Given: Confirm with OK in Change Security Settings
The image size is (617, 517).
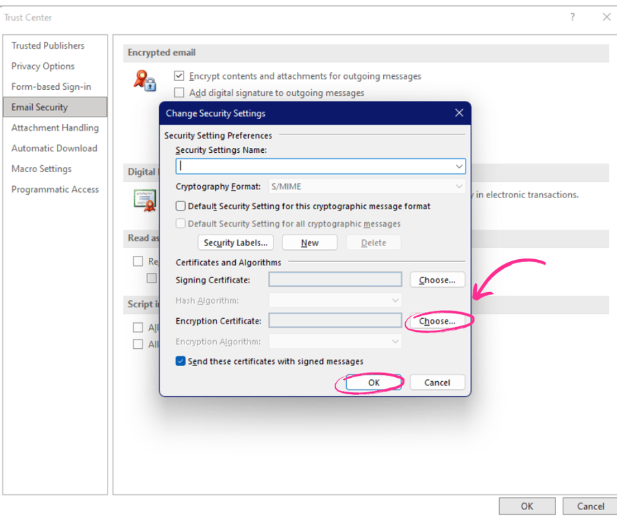Looking at the screenshot, I should (x=373, y=382).
